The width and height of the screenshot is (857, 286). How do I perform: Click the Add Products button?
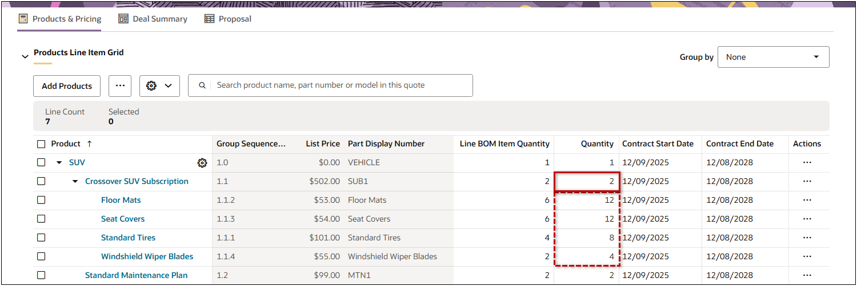tap(67, 86)
